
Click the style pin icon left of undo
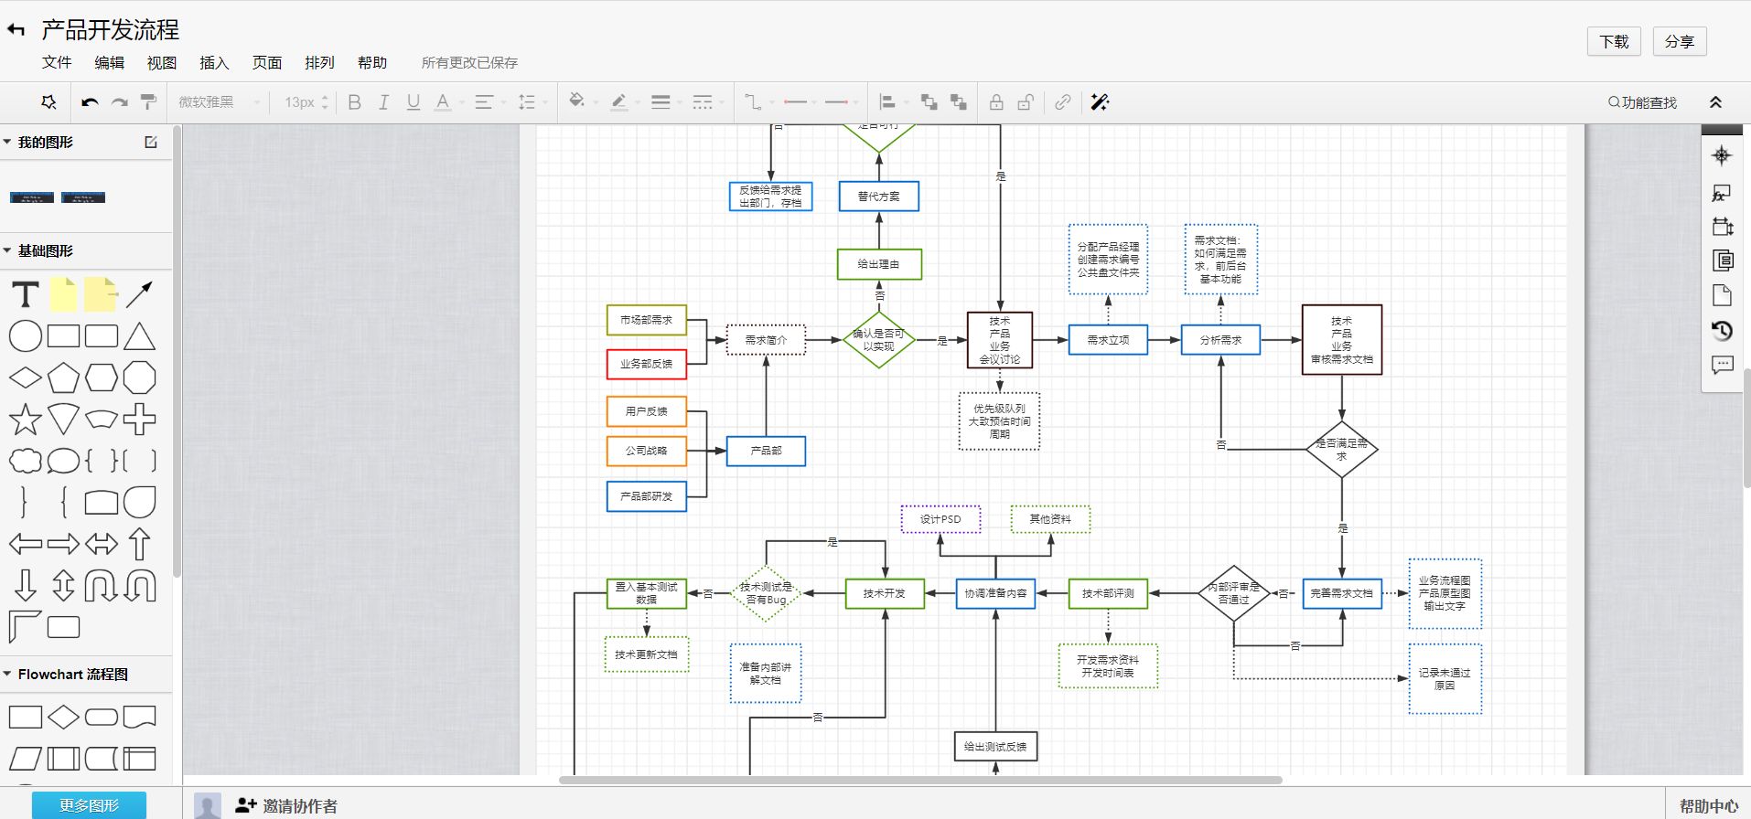pos(48,101)
